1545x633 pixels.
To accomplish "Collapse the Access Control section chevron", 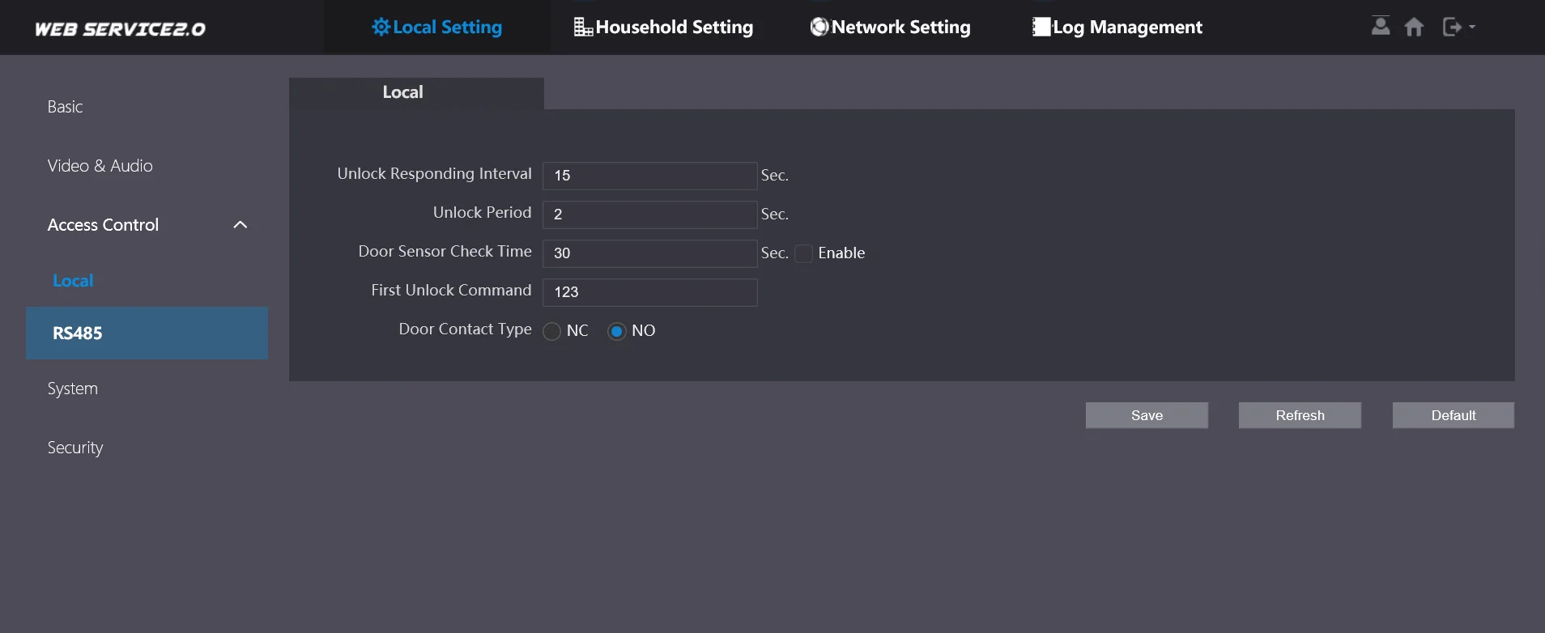I will [x=240, y=225].
